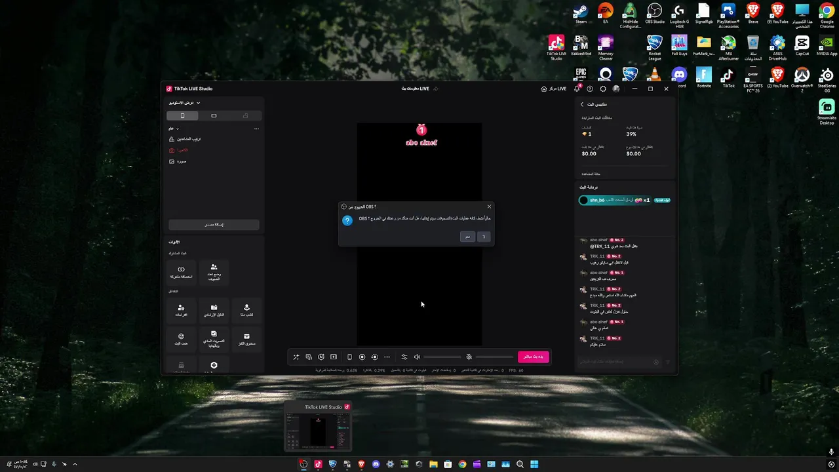Open the audio mixer sliders icon
The image size is (839, 472).
(x=404, y=357)
